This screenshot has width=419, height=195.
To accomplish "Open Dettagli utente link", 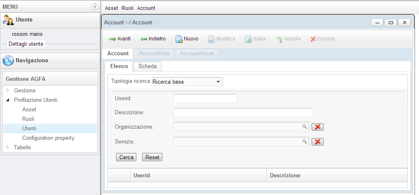I will 26,44.
